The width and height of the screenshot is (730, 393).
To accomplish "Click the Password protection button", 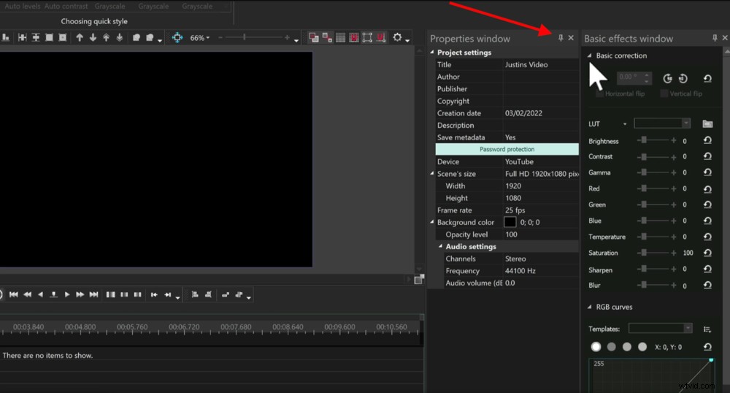I will pyautogui.click(x=507, y=149).
